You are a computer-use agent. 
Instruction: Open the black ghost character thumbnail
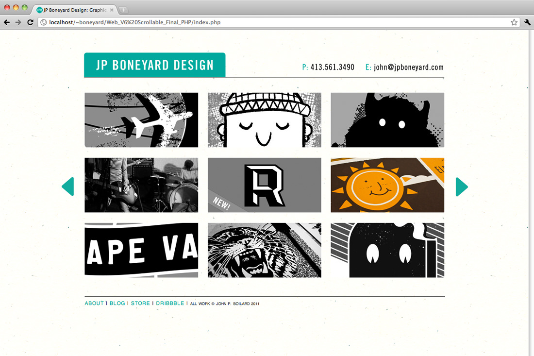(387, 250)
